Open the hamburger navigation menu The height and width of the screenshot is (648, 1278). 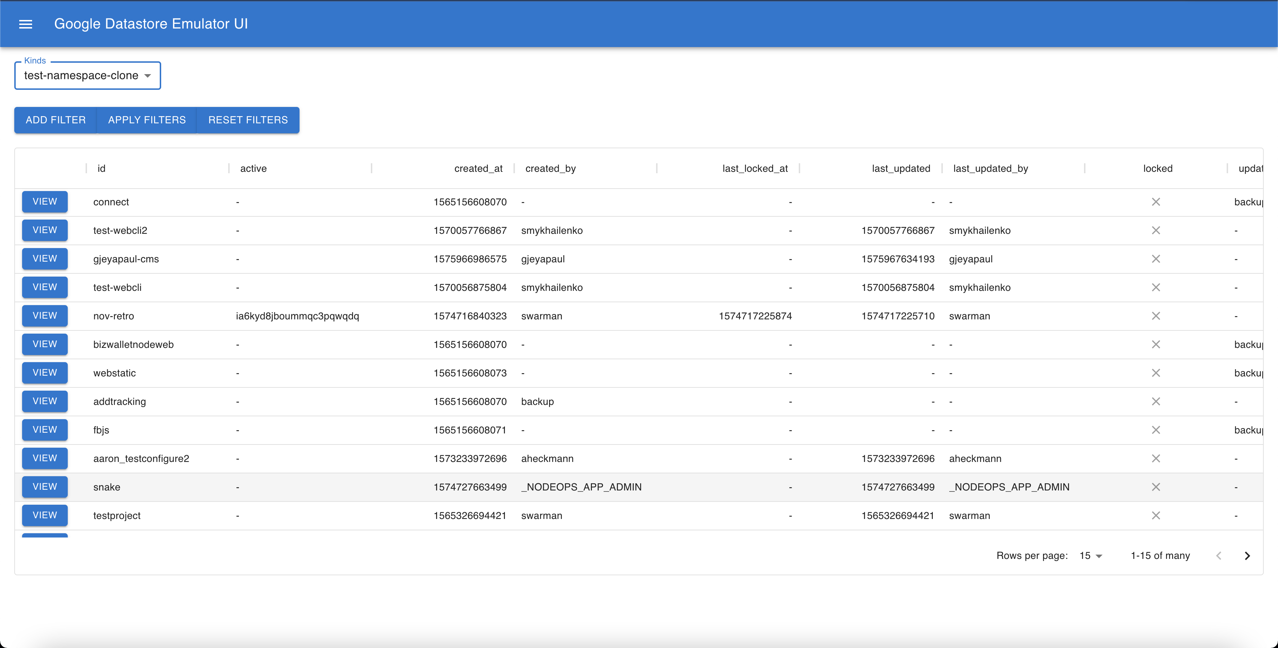coord(25,24)
